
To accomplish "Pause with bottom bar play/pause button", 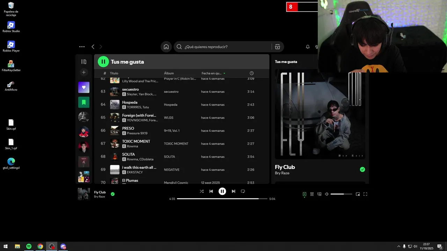I will tap(222, 191).
